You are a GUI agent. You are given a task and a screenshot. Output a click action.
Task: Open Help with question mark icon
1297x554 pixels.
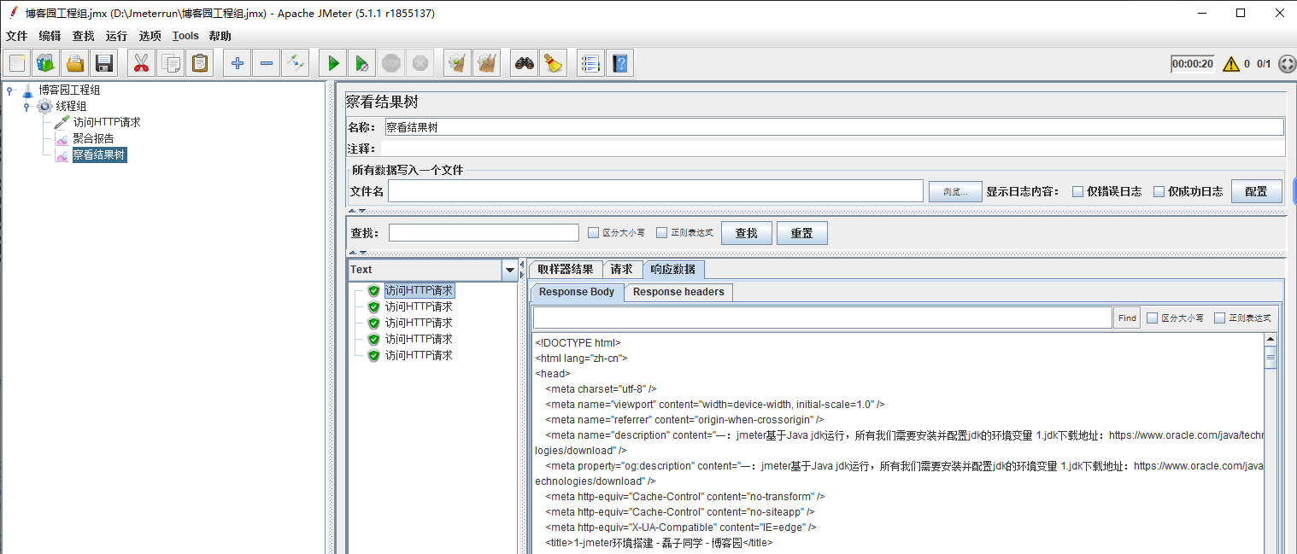click(619, 63)
